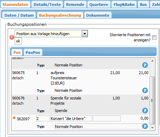Click the text Spende für soziale Projekte
The width and height of the screenshot is (160, 137).
pyautogui.click(x=66, y=100)
